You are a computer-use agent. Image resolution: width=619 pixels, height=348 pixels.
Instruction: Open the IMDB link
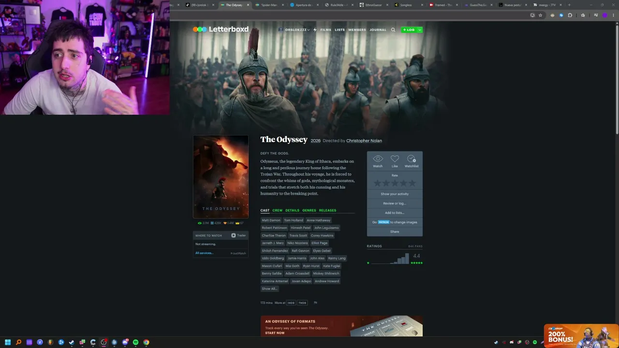tap(291, 303)
